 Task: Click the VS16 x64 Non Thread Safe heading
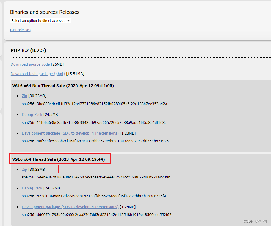coord(63,86)
